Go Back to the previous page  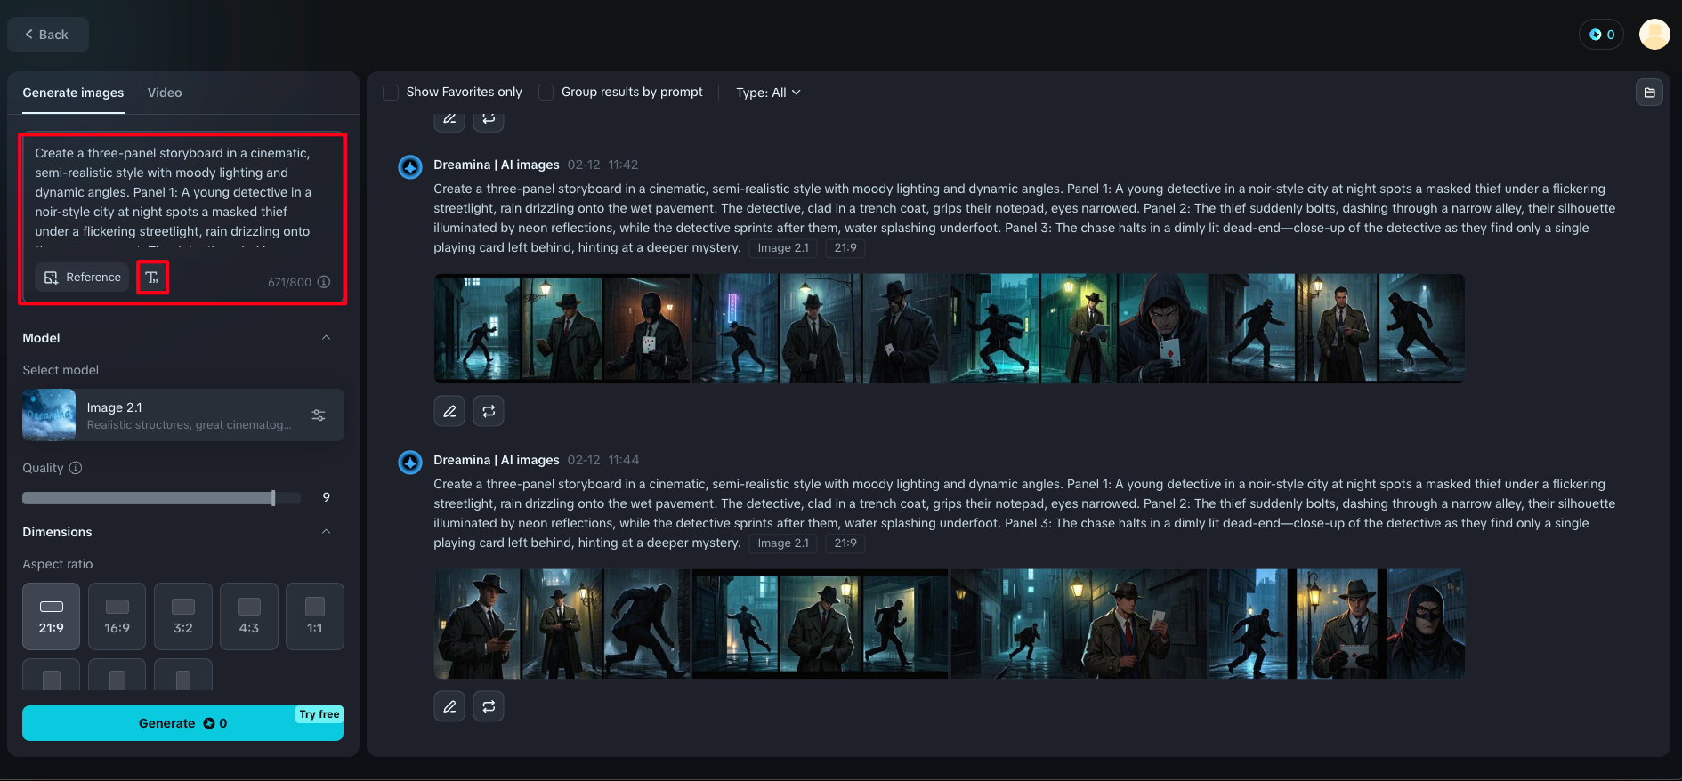coord(48,35)
